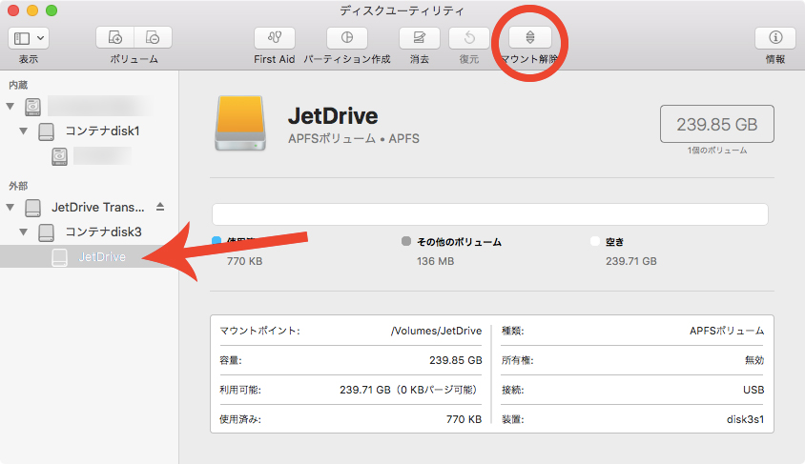
Task: Click the コンテナdisk3 drive icon
Action: [x=46, y=232]
